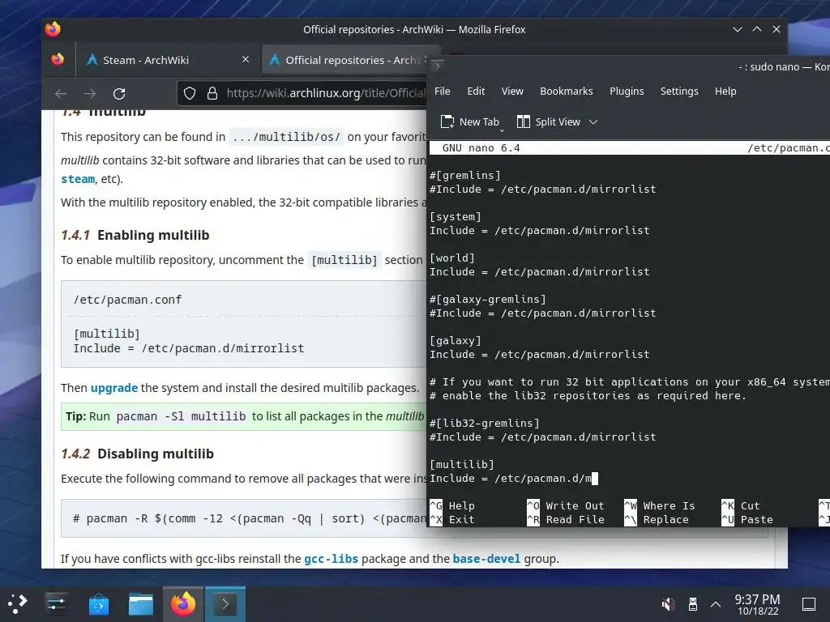
Task: Open the Discover software store taskbar icon
Action: pos(98,603)
